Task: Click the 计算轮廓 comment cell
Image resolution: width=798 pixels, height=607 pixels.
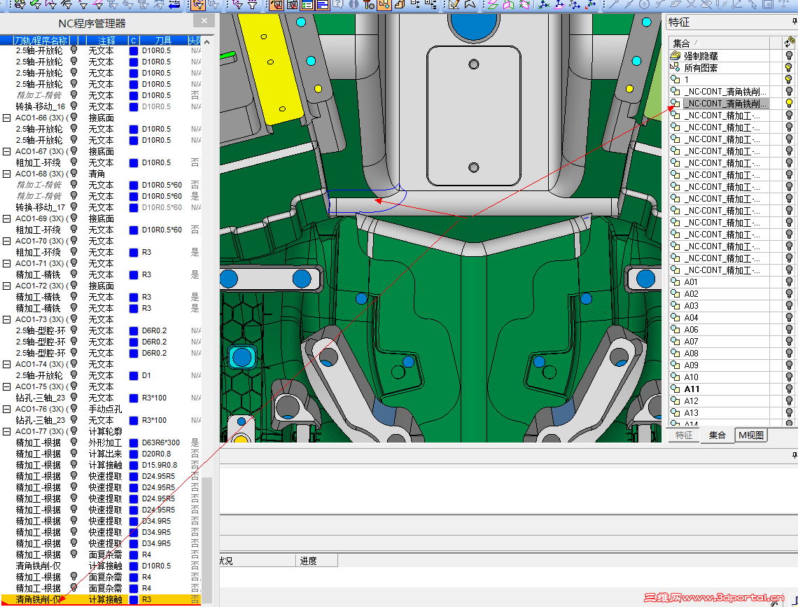Action: [x=105, y=431]
